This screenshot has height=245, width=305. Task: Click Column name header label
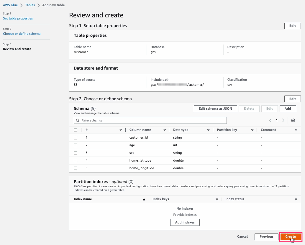point(140,130)
